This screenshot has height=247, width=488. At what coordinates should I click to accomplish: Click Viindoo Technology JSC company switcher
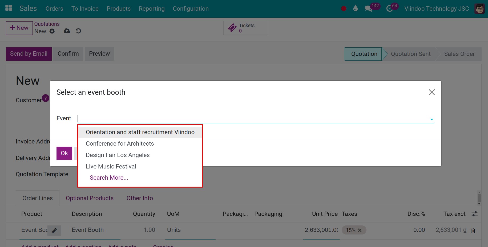click(x=437, y=9)
